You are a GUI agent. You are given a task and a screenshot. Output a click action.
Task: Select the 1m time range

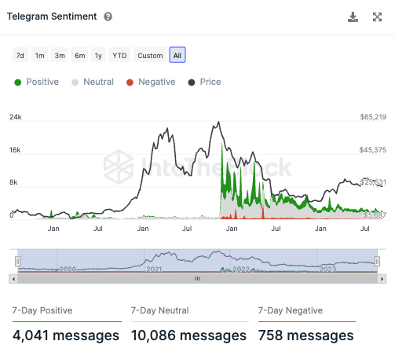40,55
